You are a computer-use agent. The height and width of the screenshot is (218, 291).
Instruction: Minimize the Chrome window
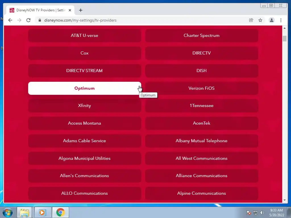[x=264, y=6]
